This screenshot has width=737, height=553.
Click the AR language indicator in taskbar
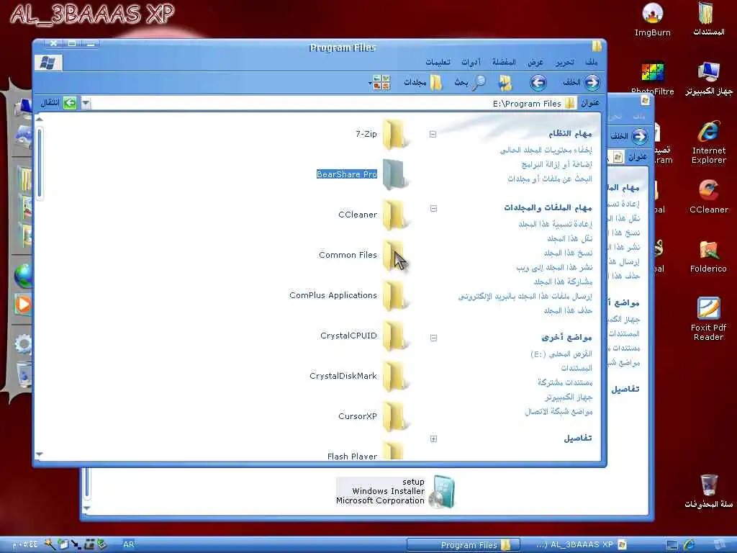[x=129, y=544]
